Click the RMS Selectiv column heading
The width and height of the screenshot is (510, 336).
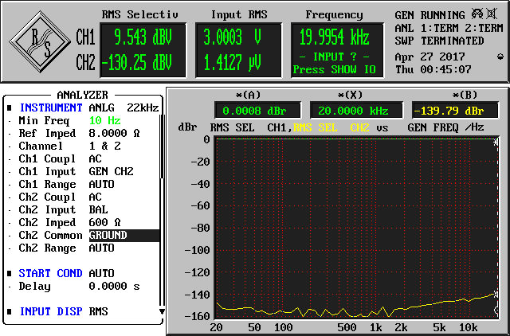click(x=140, y=15)
